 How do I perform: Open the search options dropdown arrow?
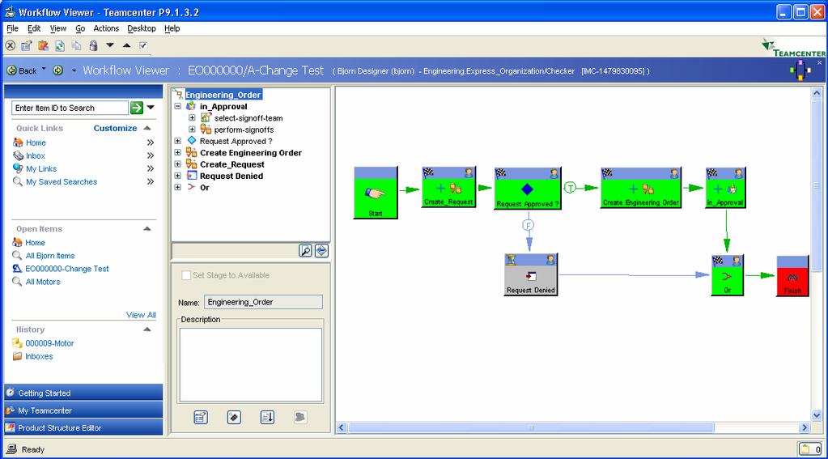pyautogui.click(x=151, y=108)
